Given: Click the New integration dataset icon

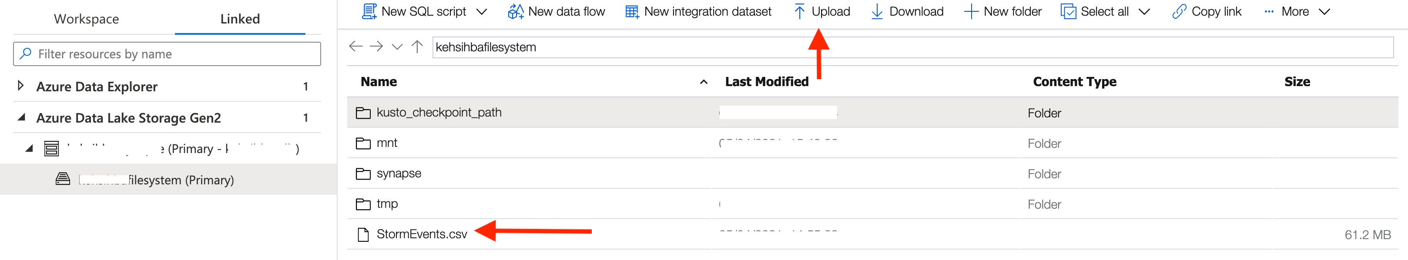Looking at the screenshot, I should 632,11.
